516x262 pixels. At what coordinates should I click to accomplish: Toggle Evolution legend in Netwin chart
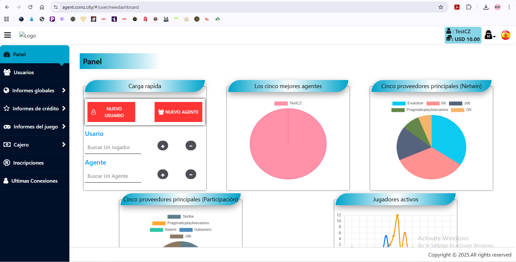tap(408, 103)
